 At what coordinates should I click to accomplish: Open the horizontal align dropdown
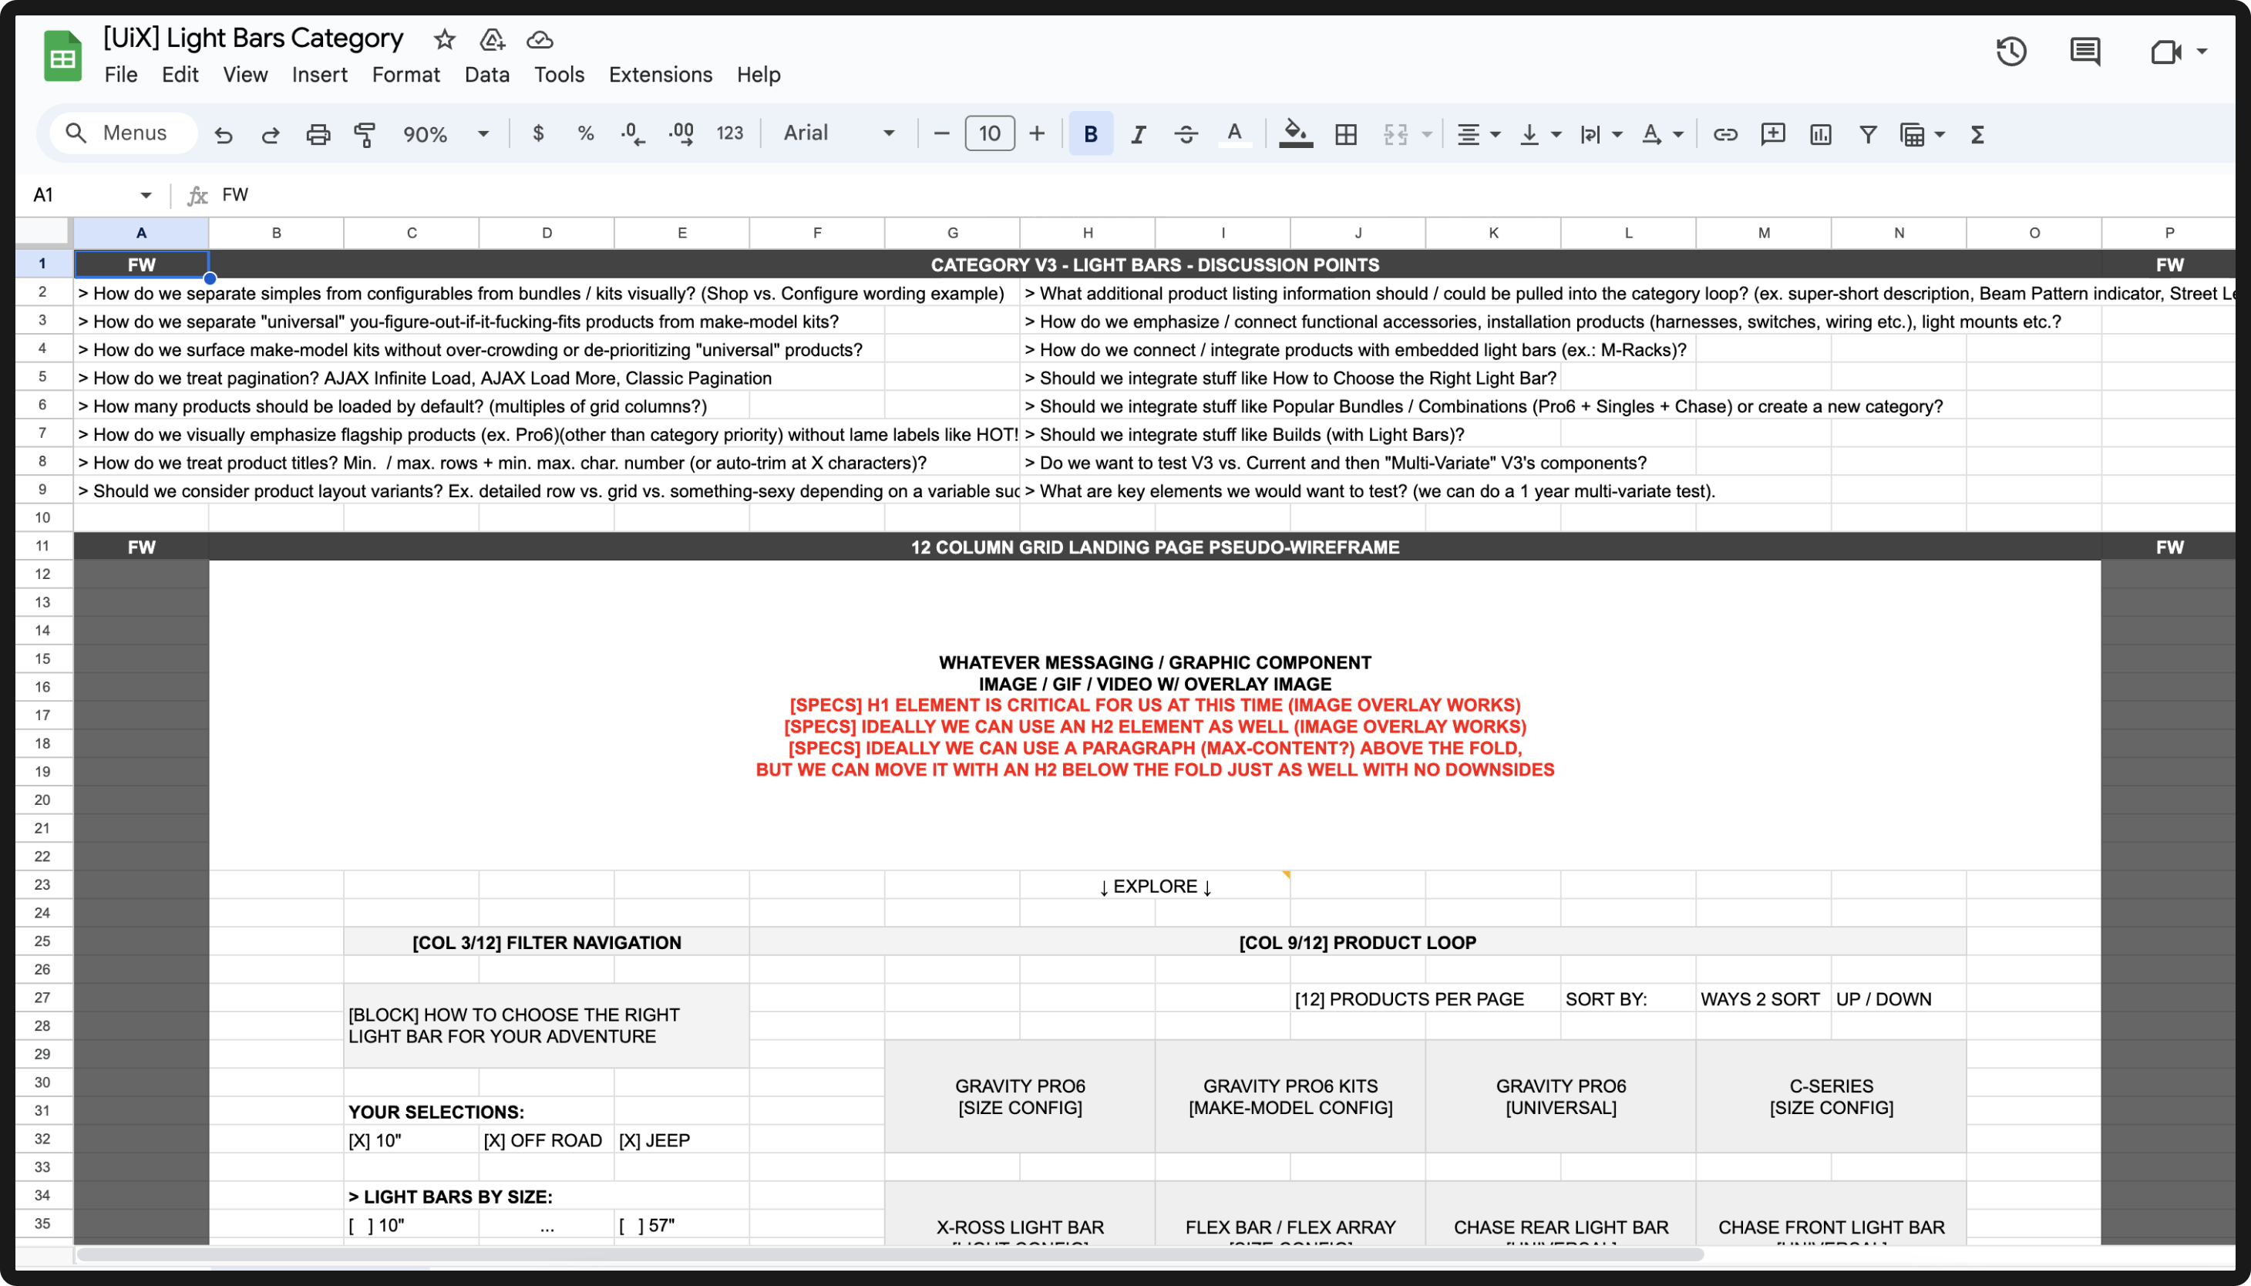point(1479,134)
